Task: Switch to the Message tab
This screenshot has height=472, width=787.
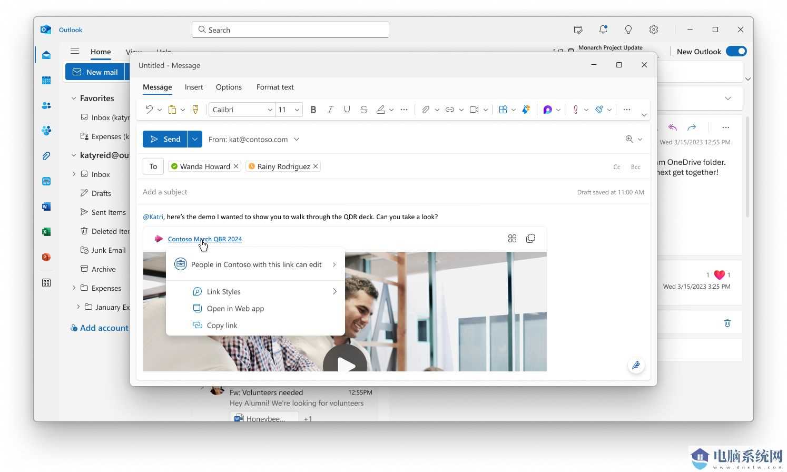Action: click(x=158, y=87)
